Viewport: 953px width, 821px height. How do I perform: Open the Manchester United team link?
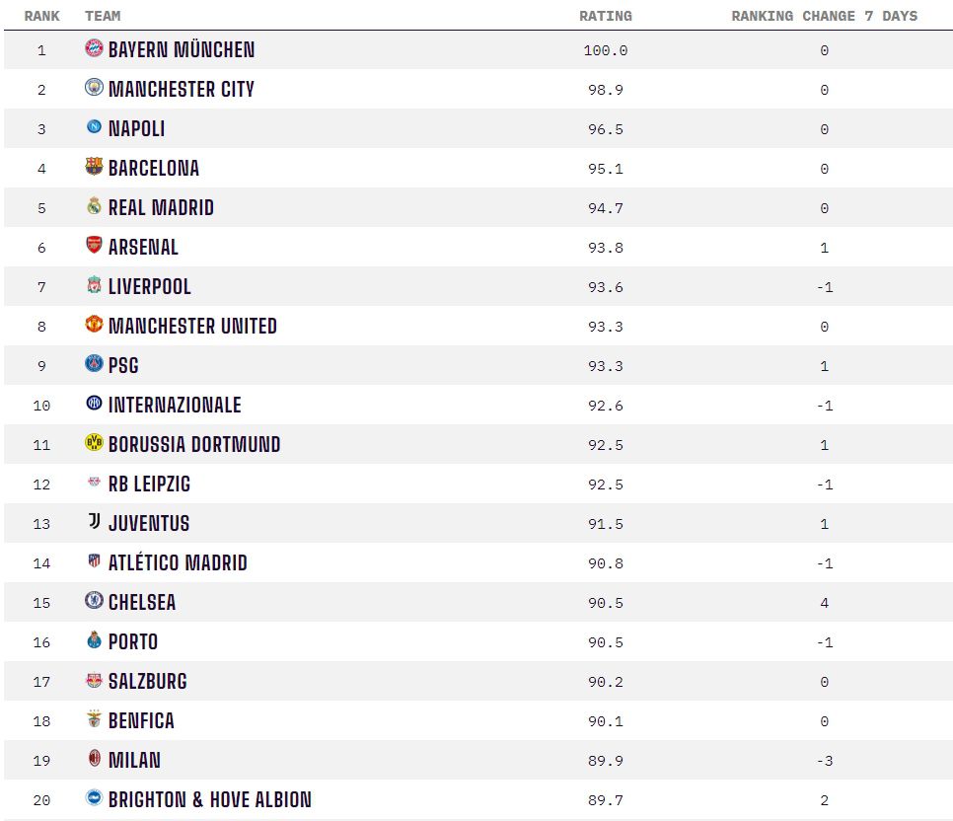[x=192, y=326]
